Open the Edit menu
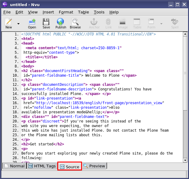The height and width of the screenshot is (179, 189). (19, 12)
